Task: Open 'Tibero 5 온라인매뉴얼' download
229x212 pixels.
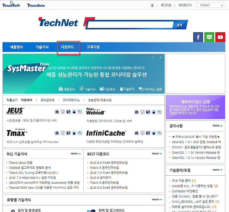Action: (104, 168)
